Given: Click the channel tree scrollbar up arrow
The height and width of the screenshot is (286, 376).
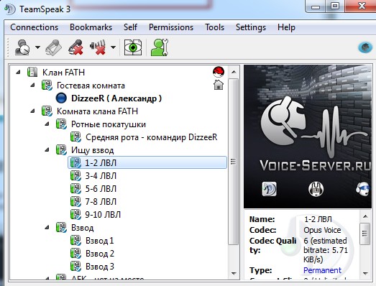Looking at the screenshot, I should pos(234,72).
